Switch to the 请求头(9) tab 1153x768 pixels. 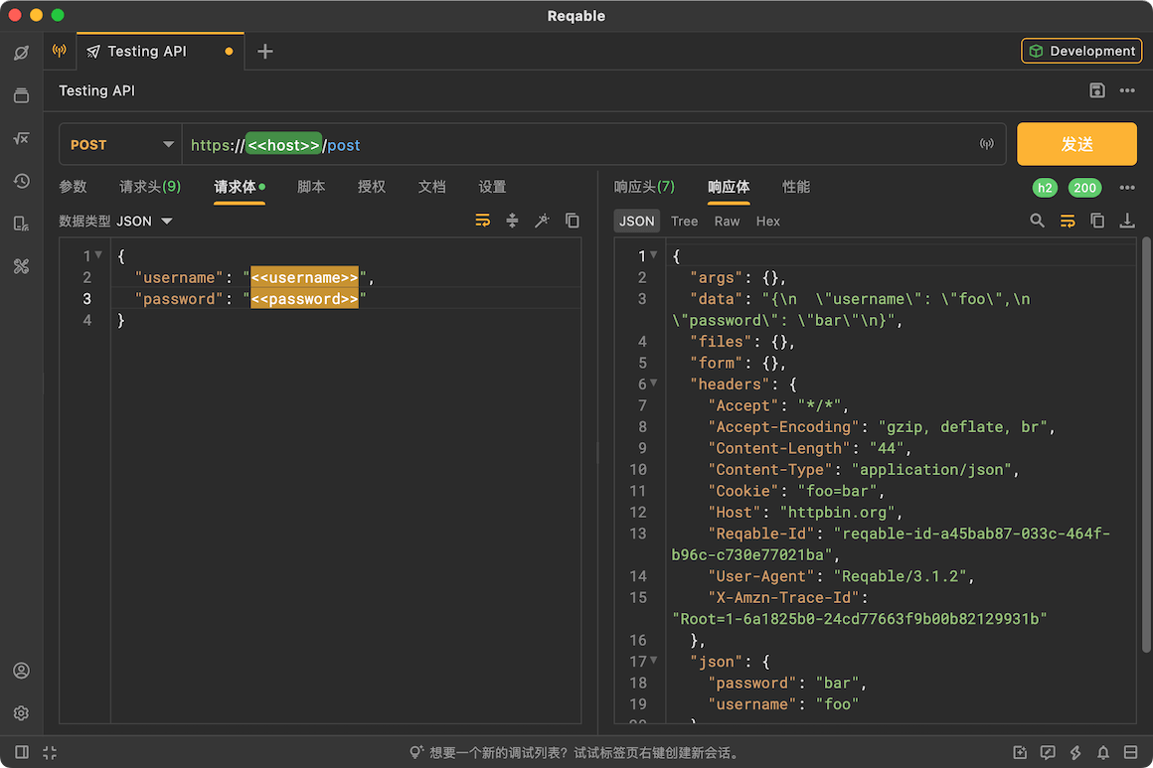[x=150, y=187]
